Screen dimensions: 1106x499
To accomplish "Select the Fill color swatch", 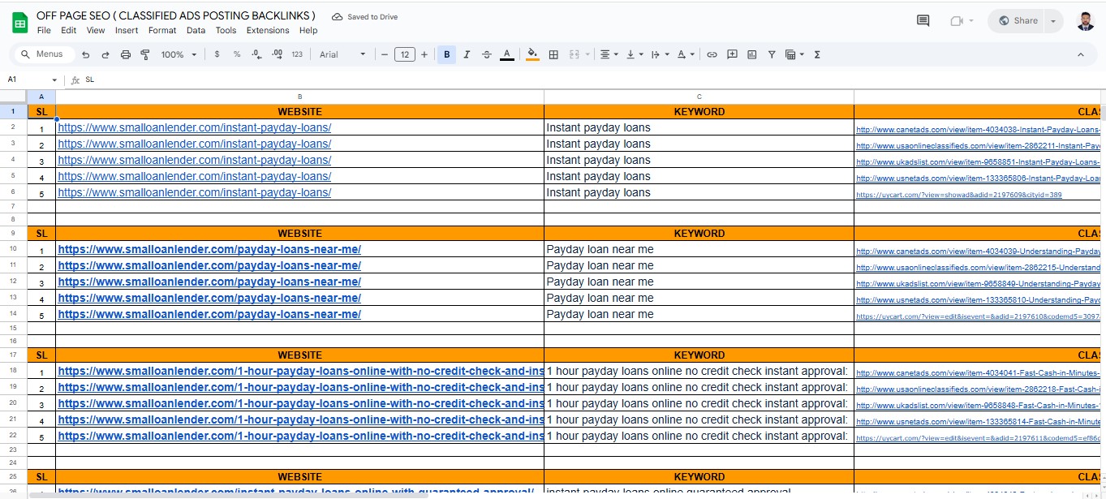I will (532, 54).
